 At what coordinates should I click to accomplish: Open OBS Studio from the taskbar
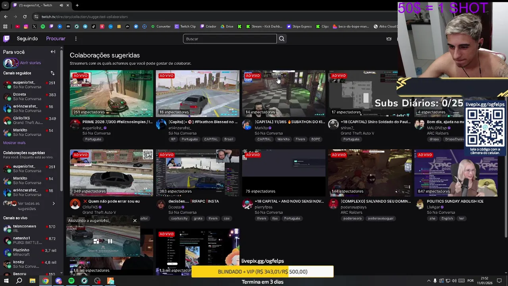click(97, 281)
